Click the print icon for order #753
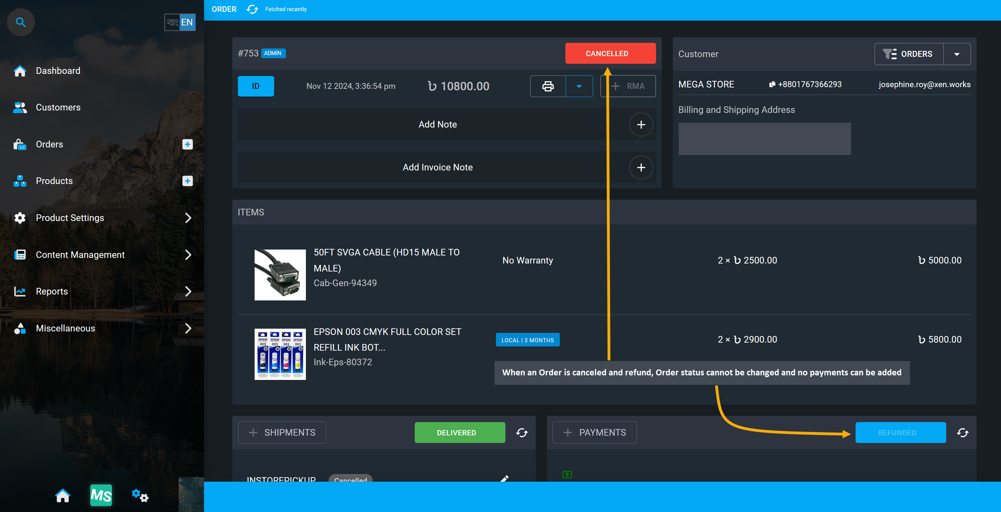This screenshot has width=1001, height=512. [548, 86]
